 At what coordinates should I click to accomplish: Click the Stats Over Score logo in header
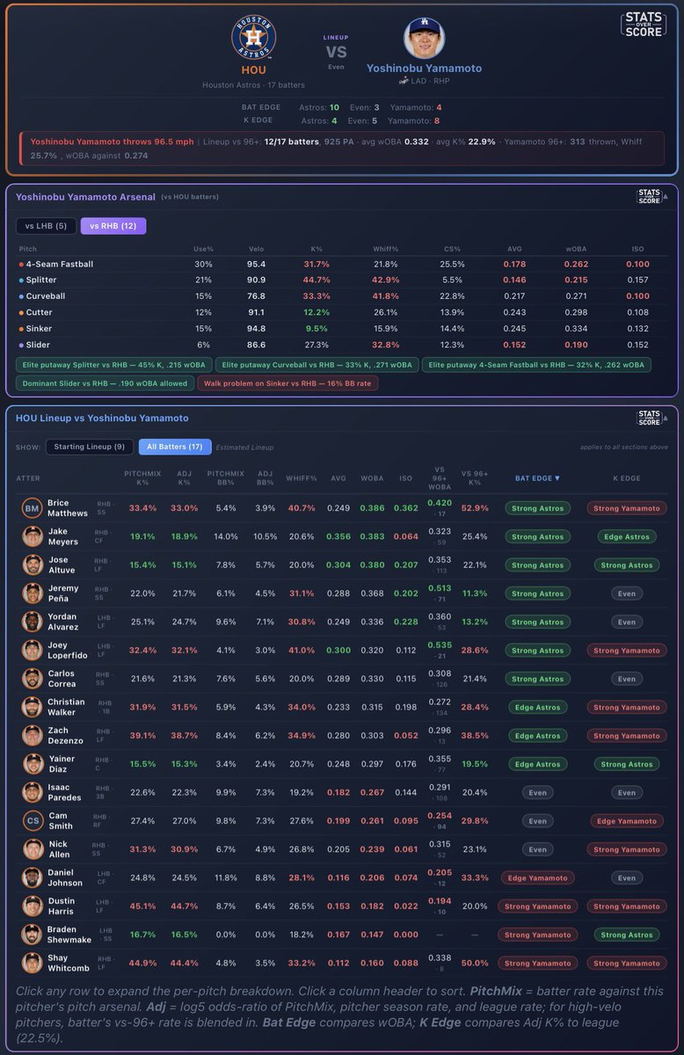click(644, 24)
